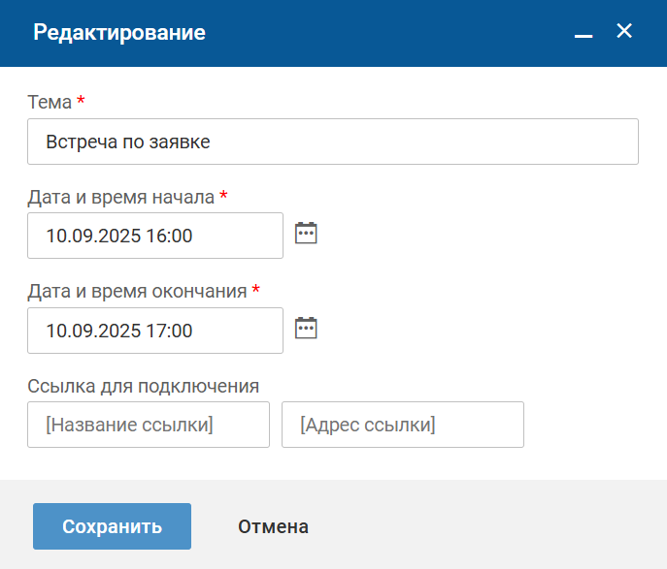
Task: Click the 'Тема' field label
Action: coord(50,102)
